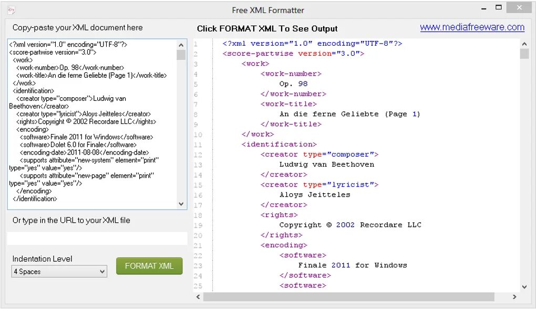Screen dimensions: 536x309
Task: Click output horizontal scroll right arrow
Action: coord(514,297)
